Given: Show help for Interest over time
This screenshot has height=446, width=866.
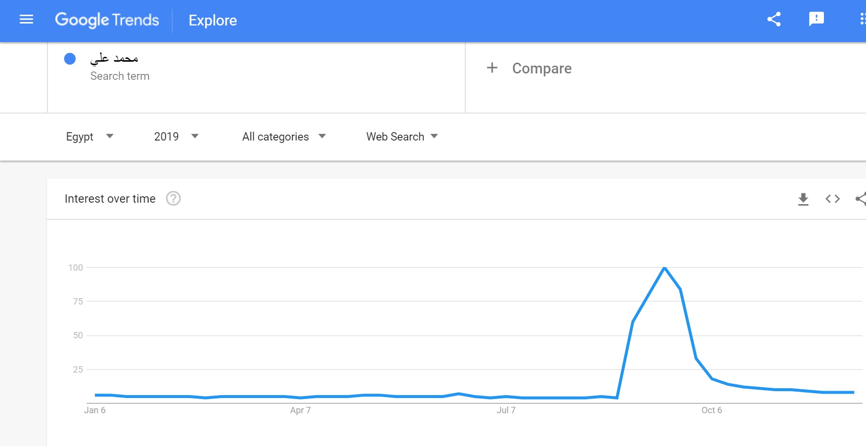Looking at the screenshot, I should [173, 198].
